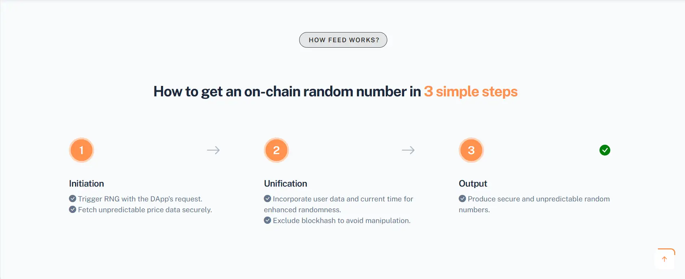Viewport: 685px width, 279px height.
Task: Click the arrow after step 2
Action: tap(408, 150)
